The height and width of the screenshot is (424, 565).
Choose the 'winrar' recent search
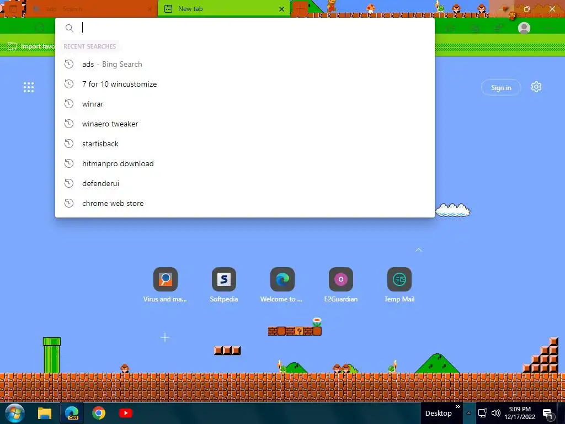[x=244, y=104]
